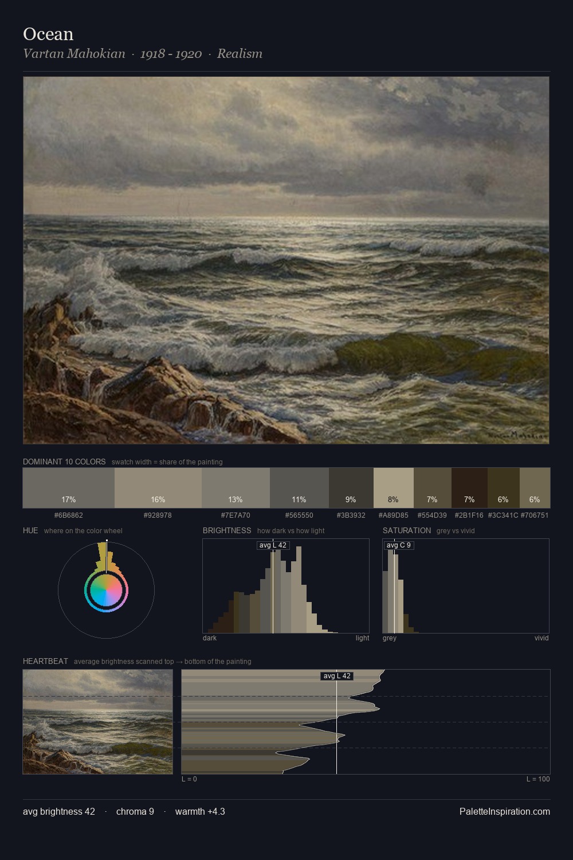Viewport: 573px width, 860px height.
Task: Click the #3B3932 swatch at 9%
Action: click(351, 488)
